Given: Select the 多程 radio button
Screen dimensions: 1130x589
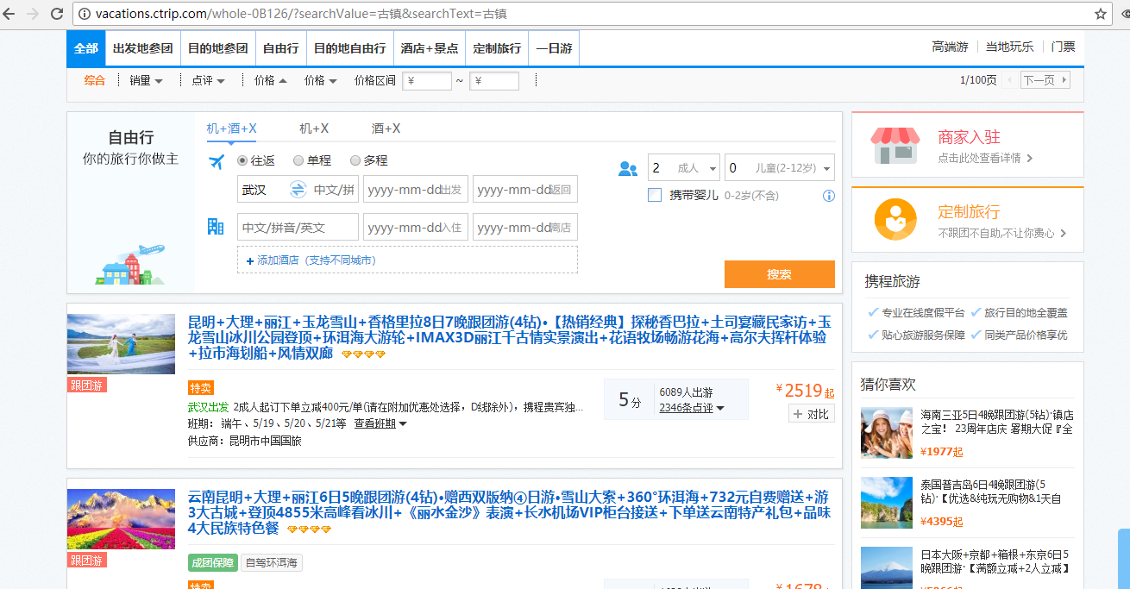Looking at the screenshot, I should click(355, 160).
